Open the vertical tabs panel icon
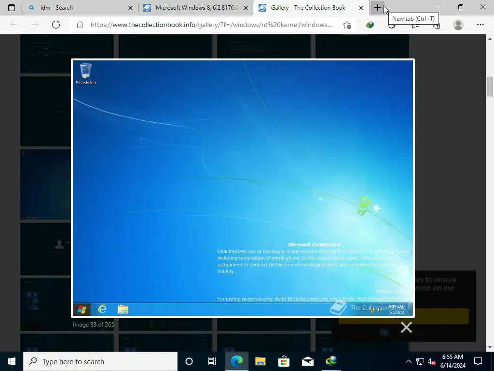The height and width of the screenshot is (371, 494). coord(12,8)
